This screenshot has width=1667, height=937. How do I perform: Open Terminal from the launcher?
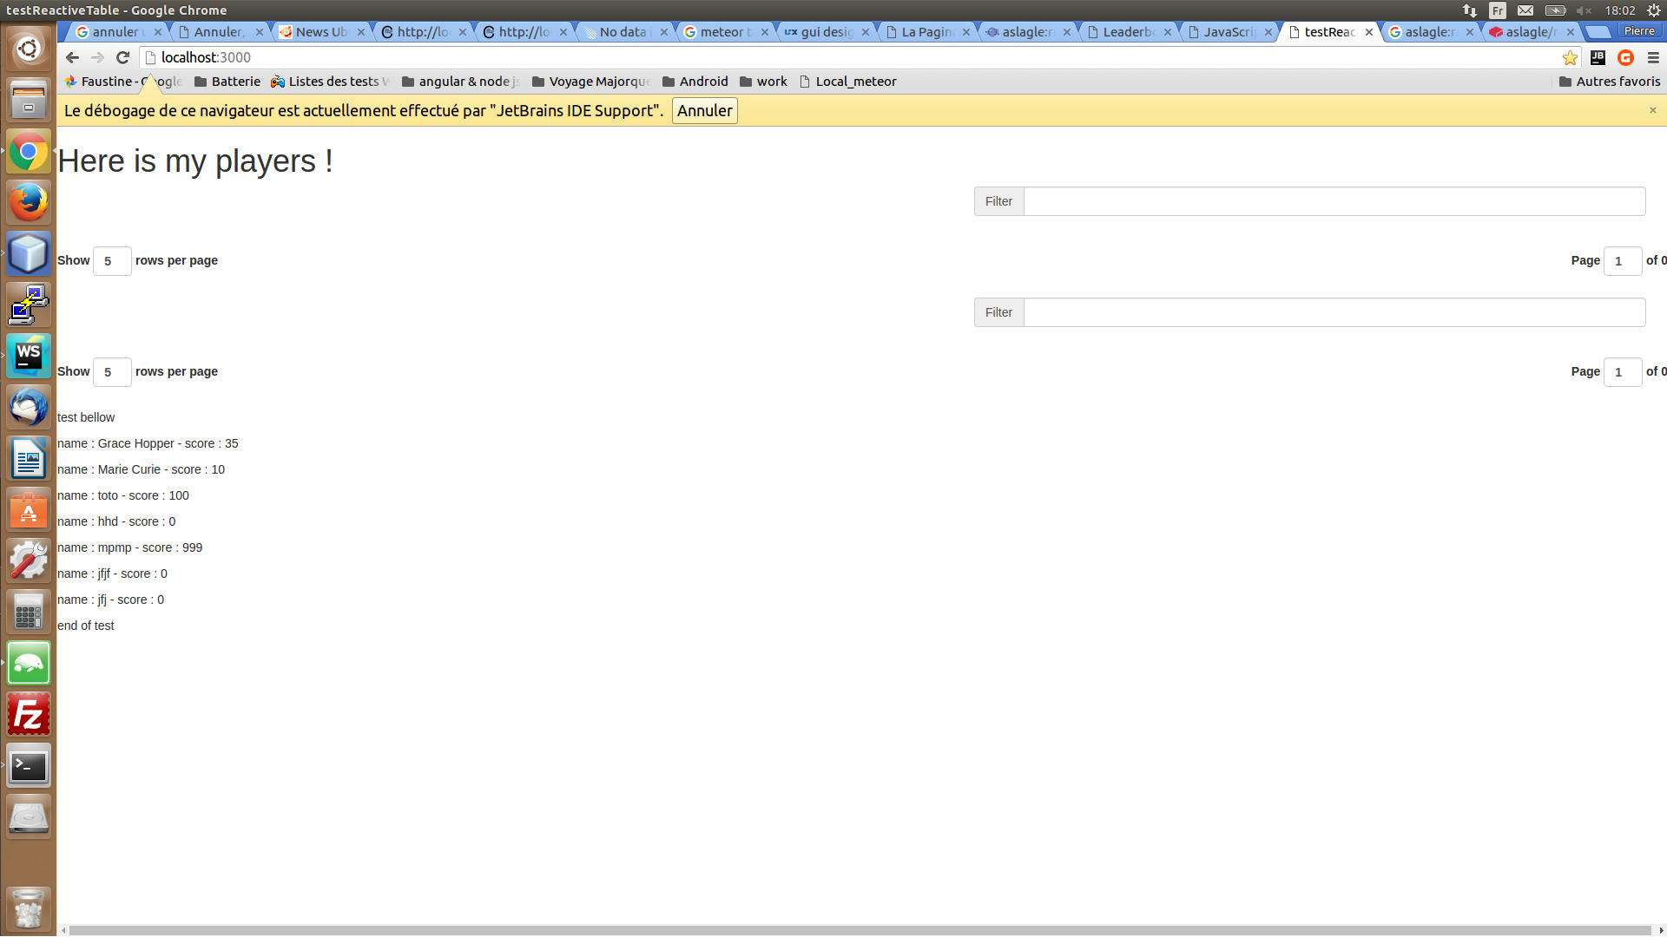[29, 766]
